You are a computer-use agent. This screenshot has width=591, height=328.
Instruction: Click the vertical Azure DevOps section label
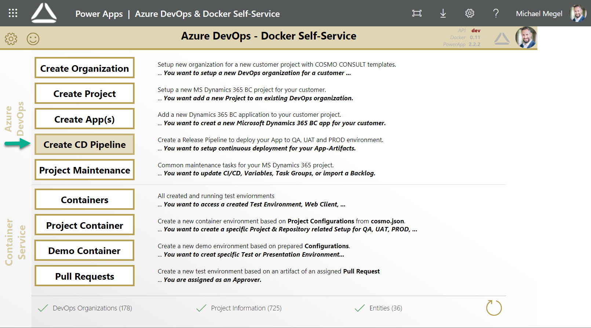coord(14,119)
